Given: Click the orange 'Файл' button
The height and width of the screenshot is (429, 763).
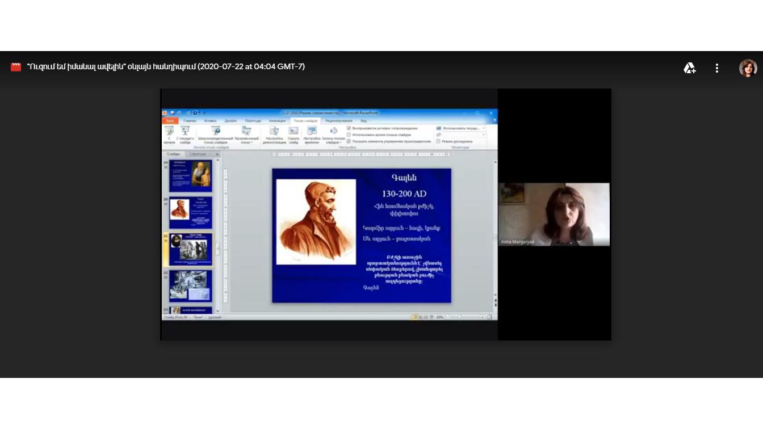Looking at the screenshot, I should pos(170,121).
